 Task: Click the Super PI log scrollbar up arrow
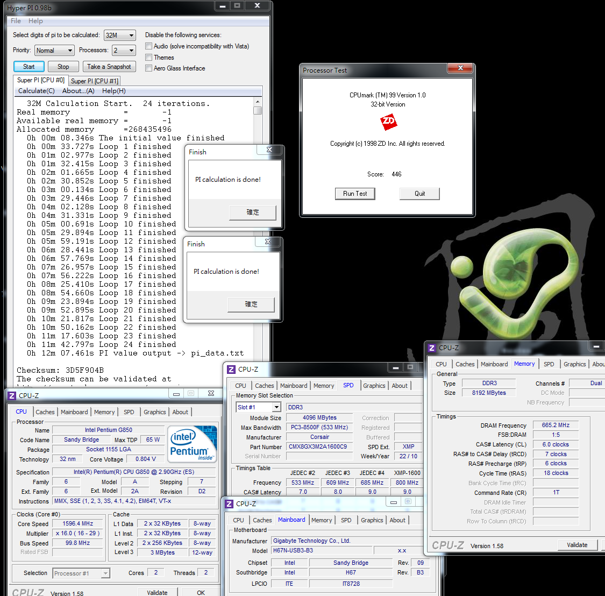pos(258,102)
